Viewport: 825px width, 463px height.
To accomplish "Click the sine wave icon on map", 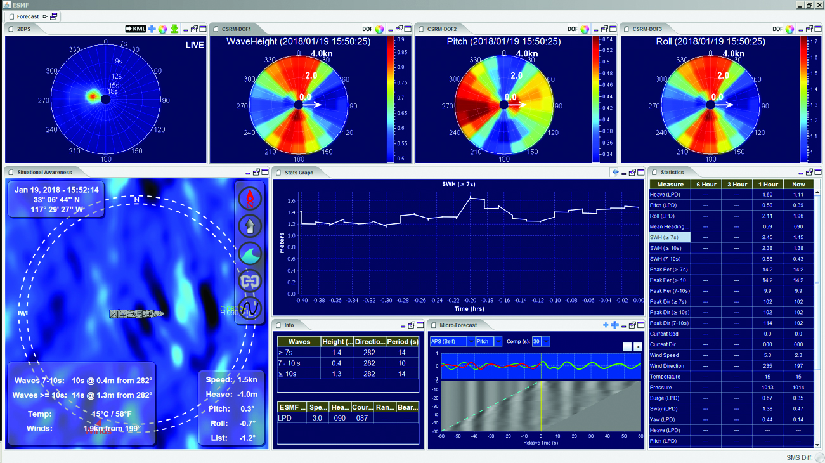I will (249, 309).
